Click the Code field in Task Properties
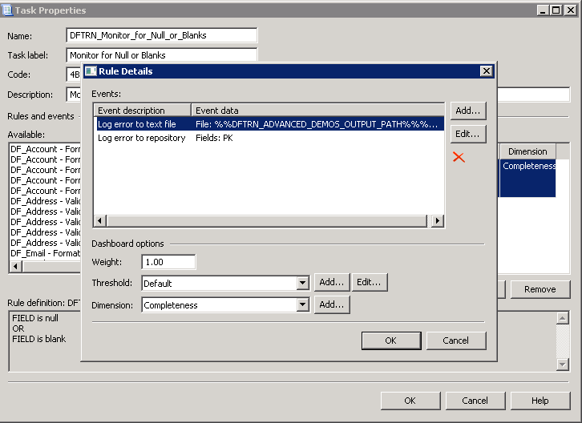This screenshot has width=582, height=423. tap(74, 75)
